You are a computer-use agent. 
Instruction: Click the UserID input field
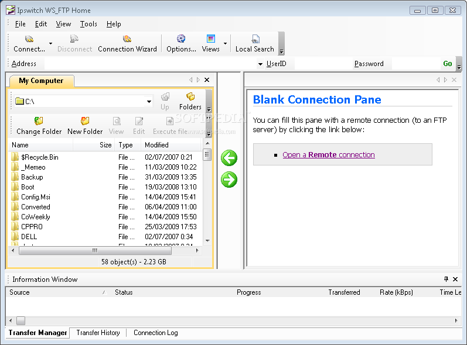[323, 64]
